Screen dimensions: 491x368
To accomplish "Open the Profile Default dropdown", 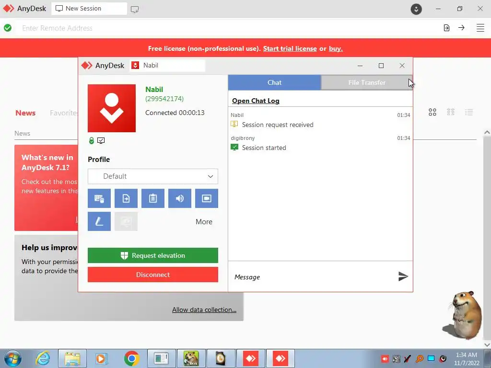I will point(153,176).
